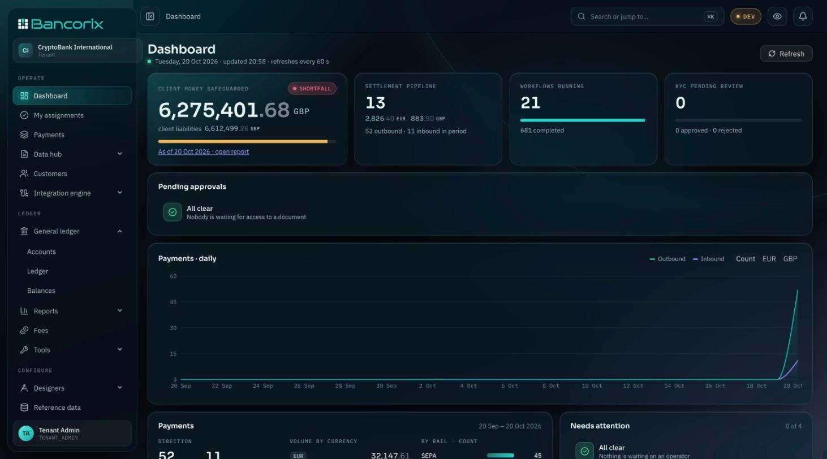Open the Fees page
This screenshot has width=827, height=459.
pos(72,331)
